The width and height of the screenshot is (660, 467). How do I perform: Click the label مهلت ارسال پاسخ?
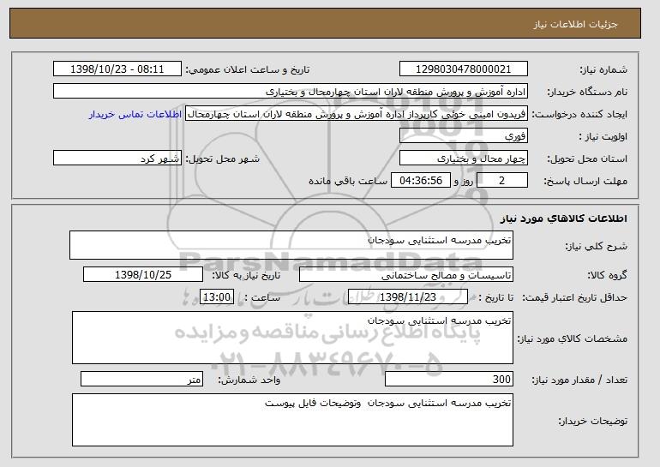(x=585, y=181)
